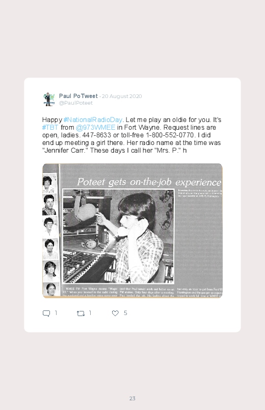Image resolution: width=265 pixels, height=410 pixels.
Task: Open Paul PoTweet's profile avatar
Action: point(49,100)
